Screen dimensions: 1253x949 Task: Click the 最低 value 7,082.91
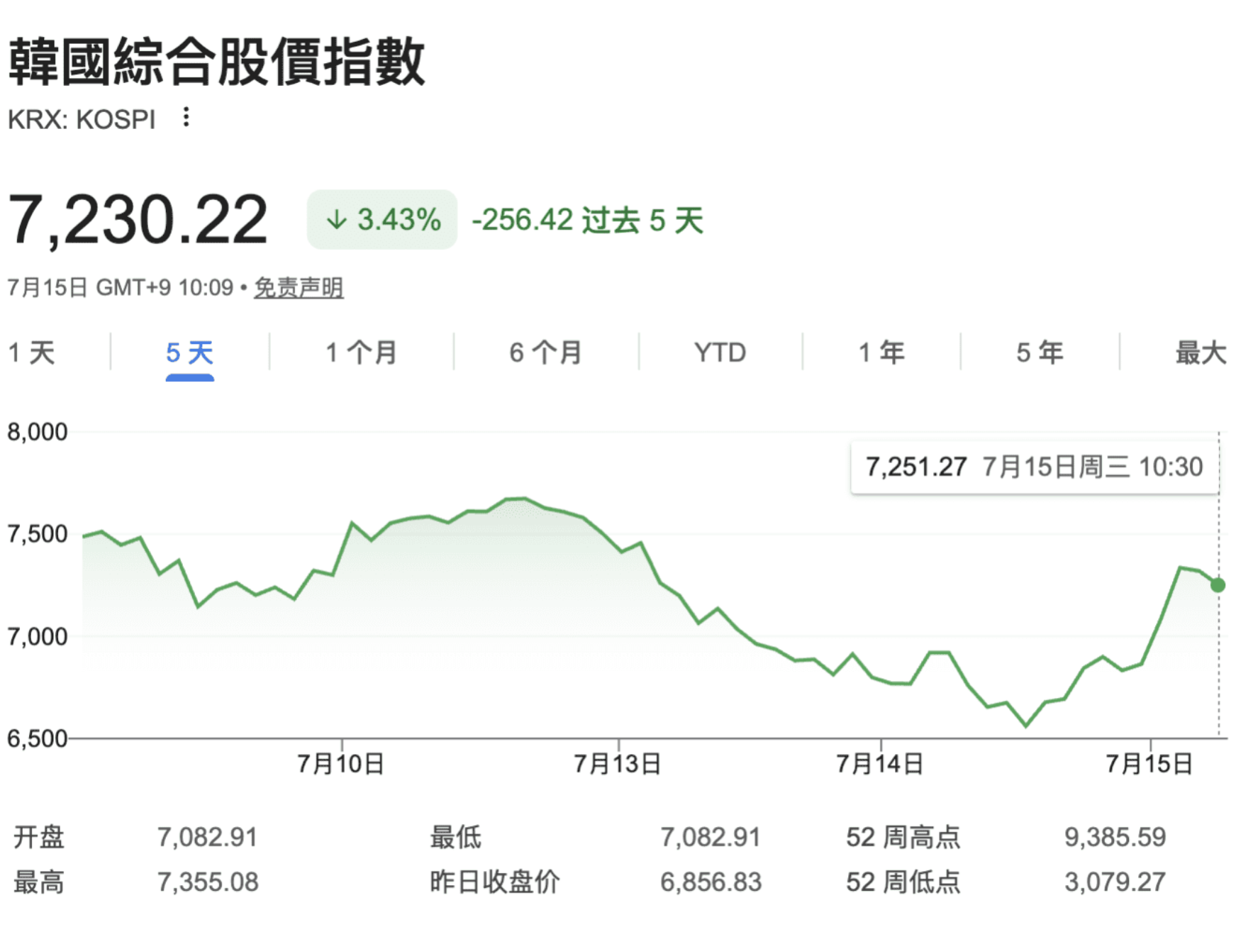click(711, 837)
